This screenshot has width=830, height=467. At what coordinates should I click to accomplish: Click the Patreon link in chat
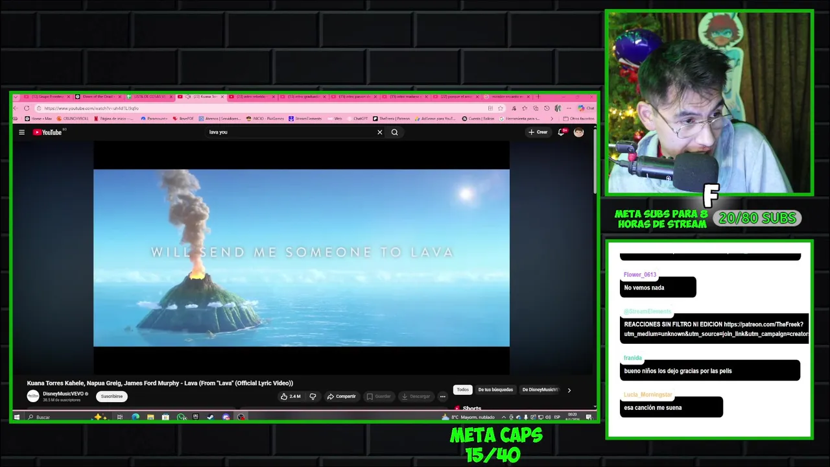[x=716, y=329]
